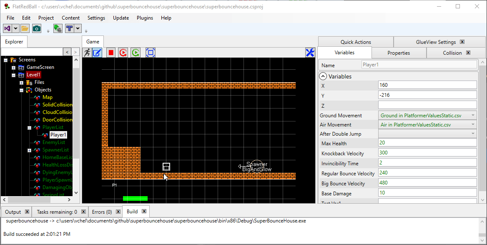
Task: Stop the running game with red square
Action: pyautogui.click(x=111, y=53)
